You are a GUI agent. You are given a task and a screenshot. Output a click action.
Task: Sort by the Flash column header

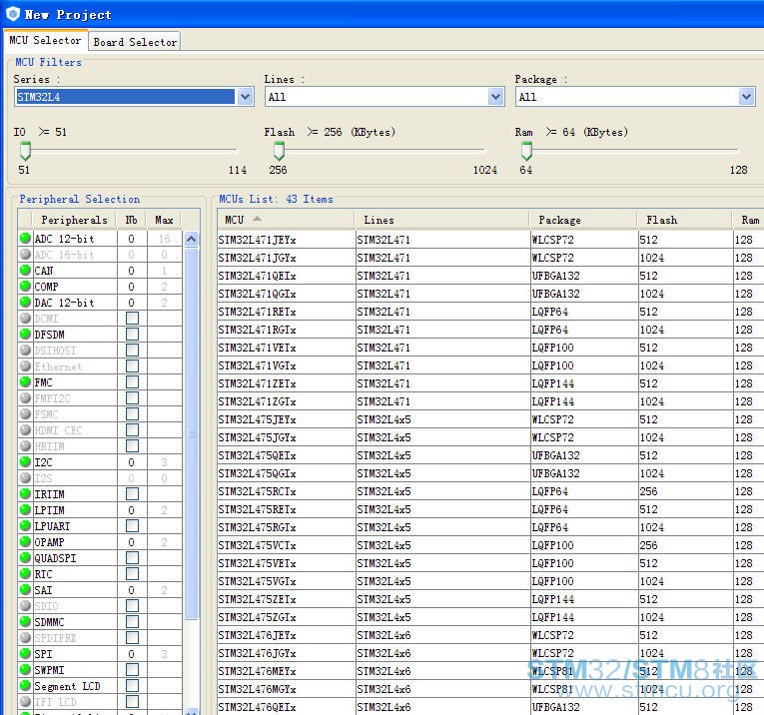(684, 220)
